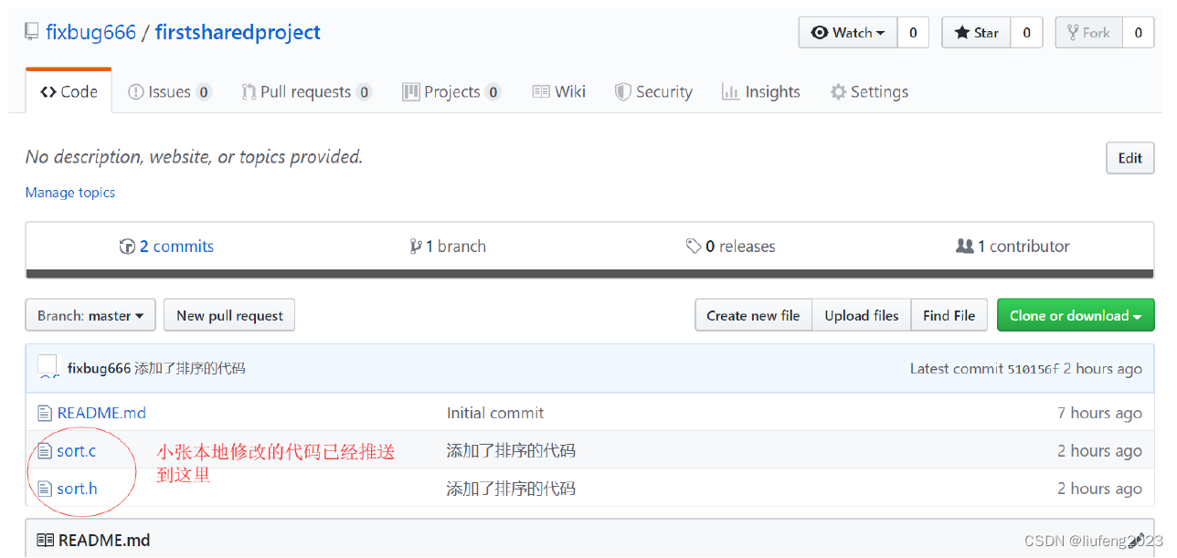Click the Insights graph icon

[x=729, y=91]
